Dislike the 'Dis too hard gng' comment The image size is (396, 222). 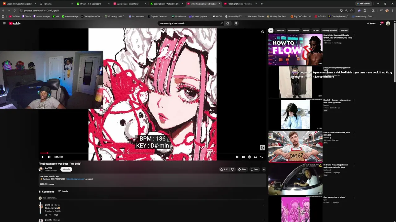(50, 215)
